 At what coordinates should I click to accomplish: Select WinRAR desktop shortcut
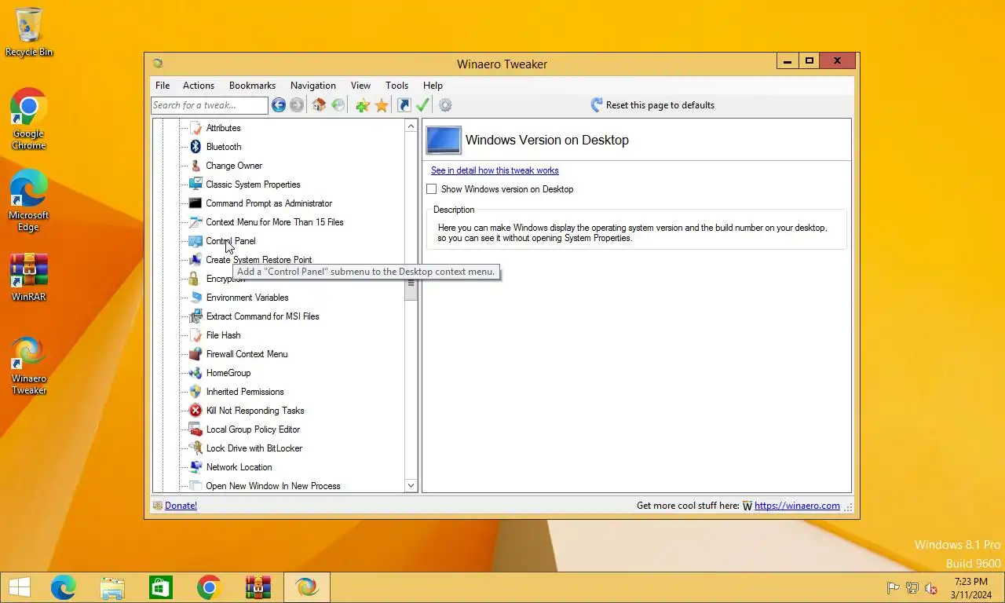click(x=29, y=277)
